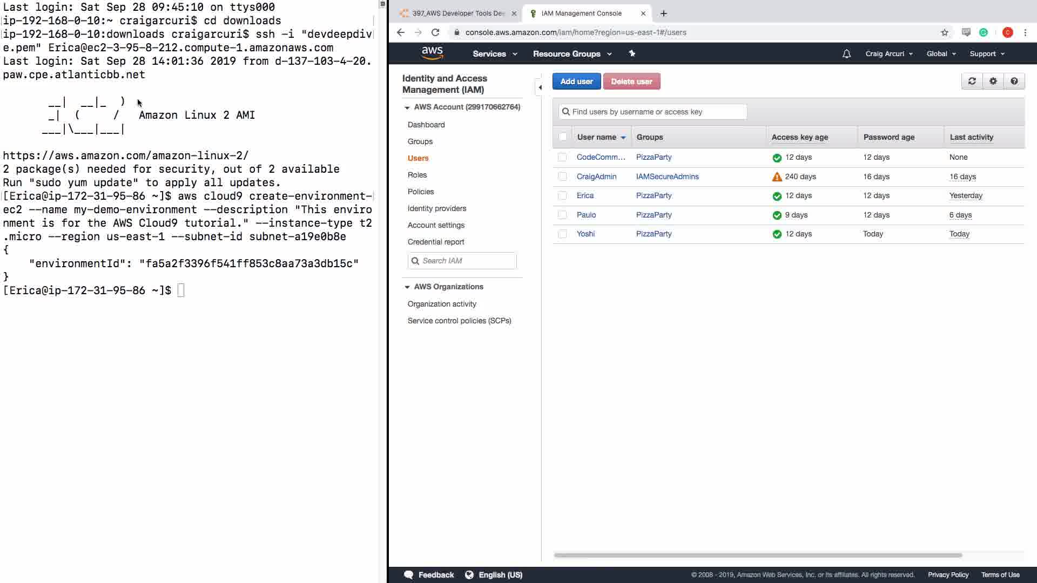
Task: Reload the browser page
Action: [x=435, y=32]
